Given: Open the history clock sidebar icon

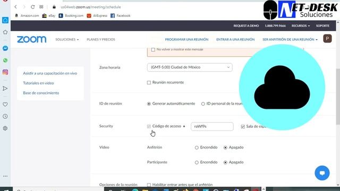Looking at the screenshot, I should click(5, 117).
